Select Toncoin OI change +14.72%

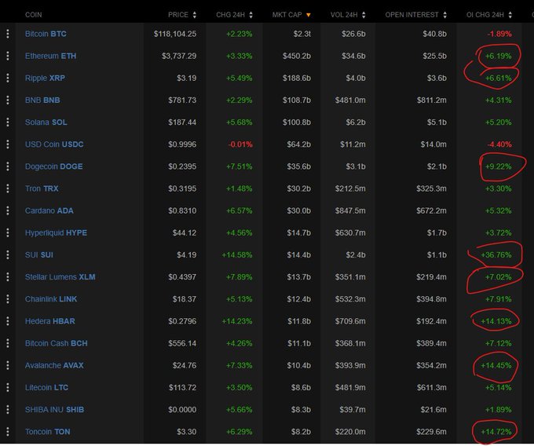click(496, 432)
